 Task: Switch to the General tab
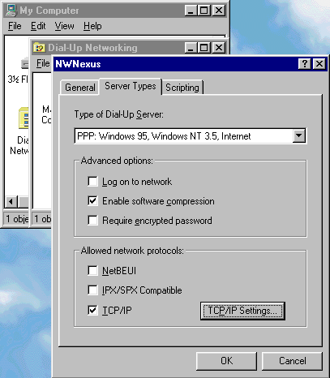click(80, 88)
